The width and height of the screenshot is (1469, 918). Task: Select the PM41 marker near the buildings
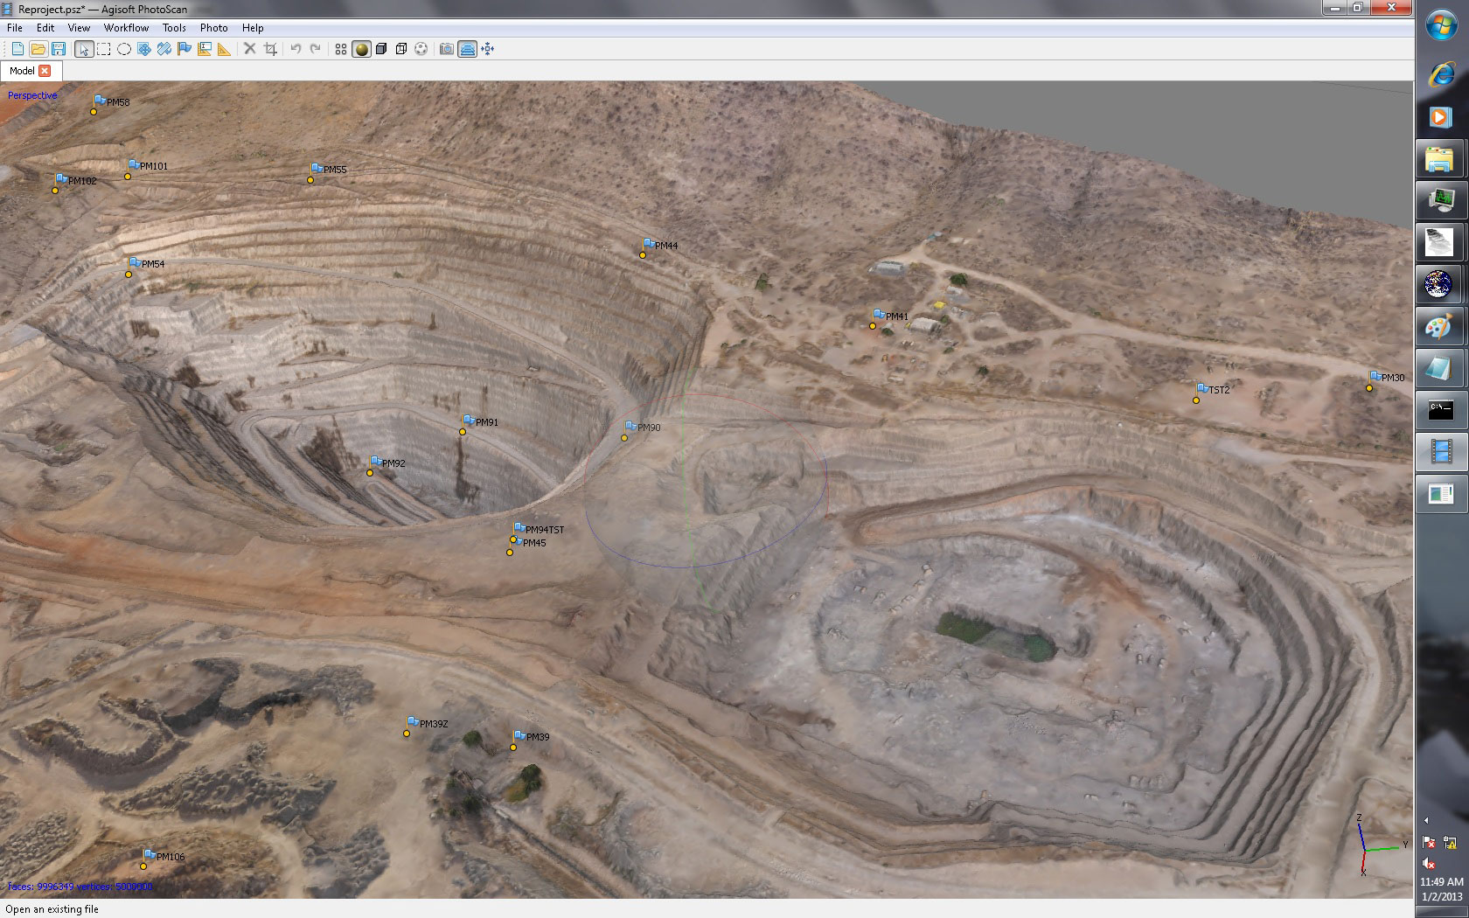879,316
